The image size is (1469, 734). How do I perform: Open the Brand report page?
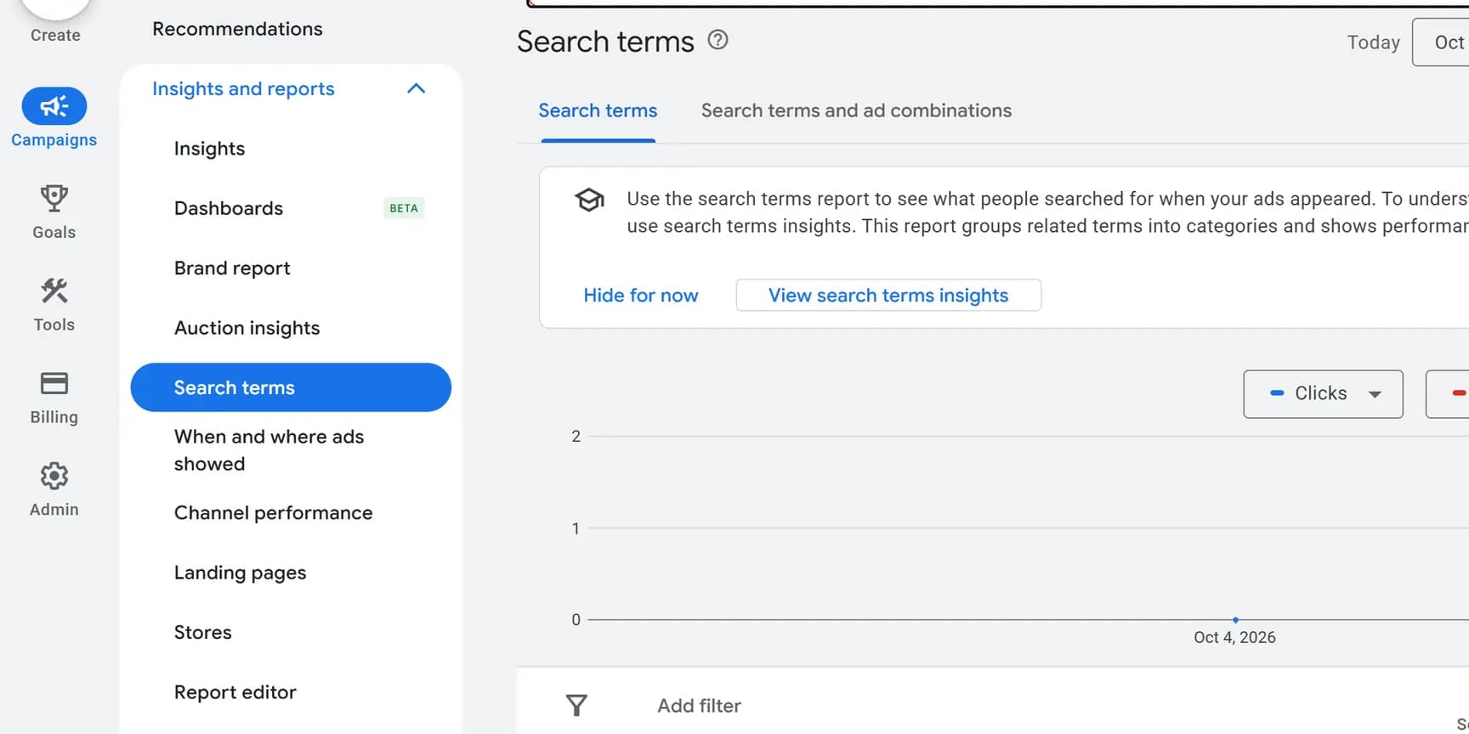[x=232, y=268]
